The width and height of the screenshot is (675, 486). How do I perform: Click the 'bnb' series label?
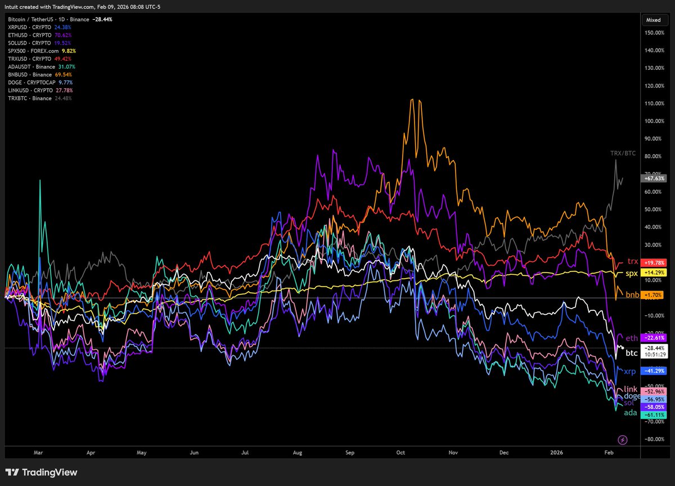tap(632, 295)
